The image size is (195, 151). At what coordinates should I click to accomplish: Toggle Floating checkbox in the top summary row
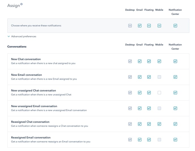(149, 25)
